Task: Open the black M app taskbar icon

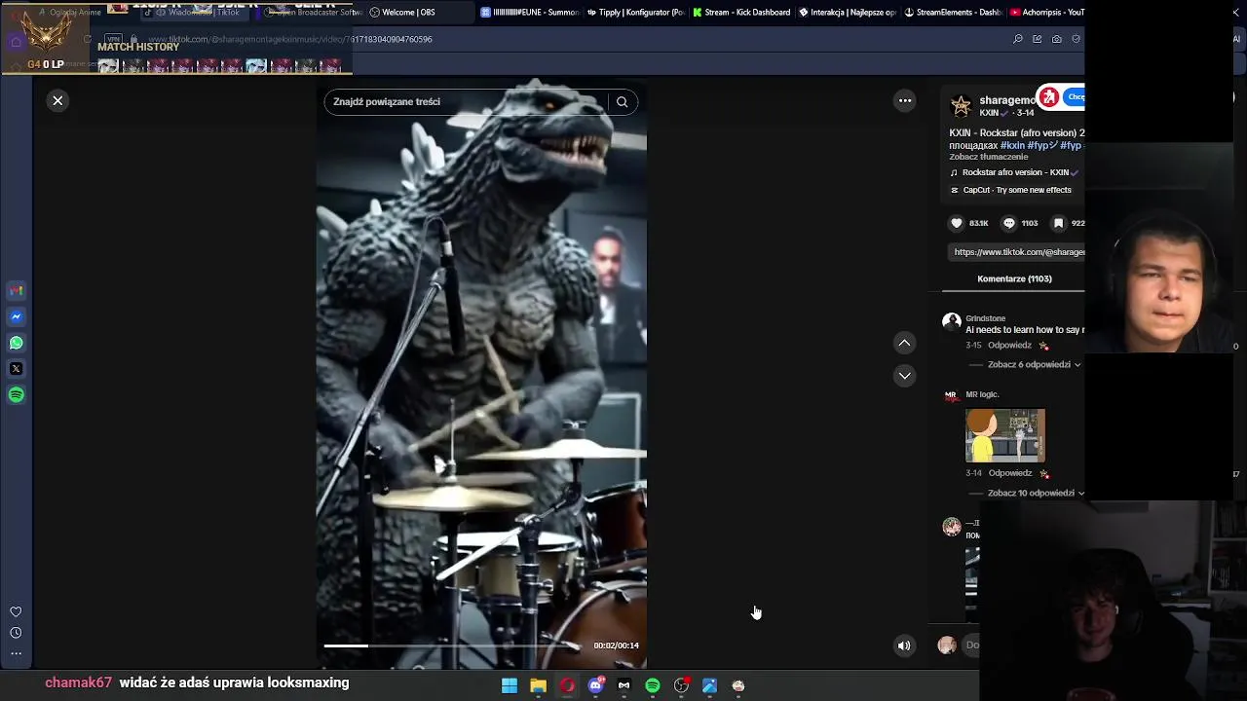Action: 623,685
